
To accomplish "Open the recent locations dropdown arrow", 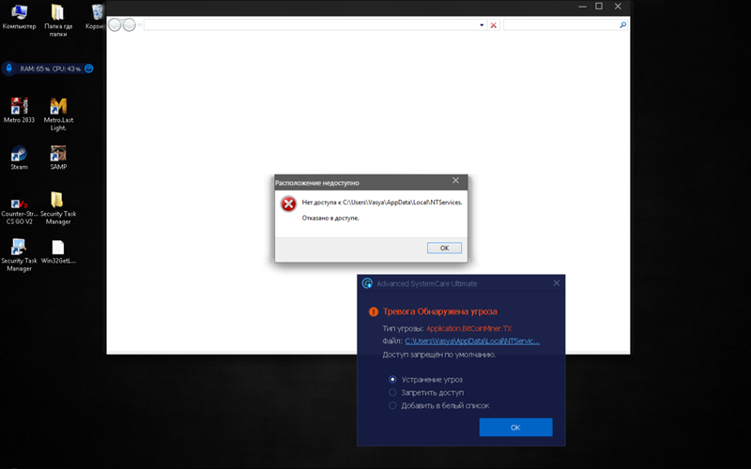I will pos(140,25).
